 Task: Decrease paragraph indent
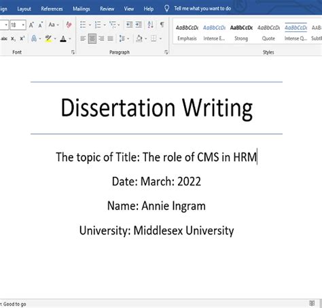pyautogui.click(x=129, y=24)
